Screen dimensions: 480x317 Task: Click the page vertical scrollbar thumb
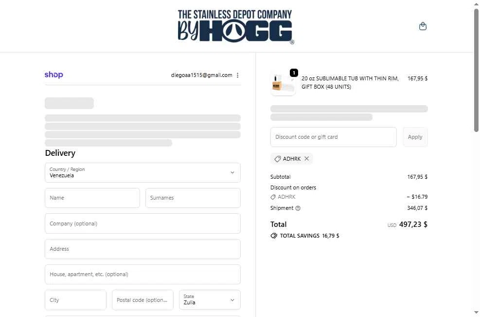pos(476,70)
